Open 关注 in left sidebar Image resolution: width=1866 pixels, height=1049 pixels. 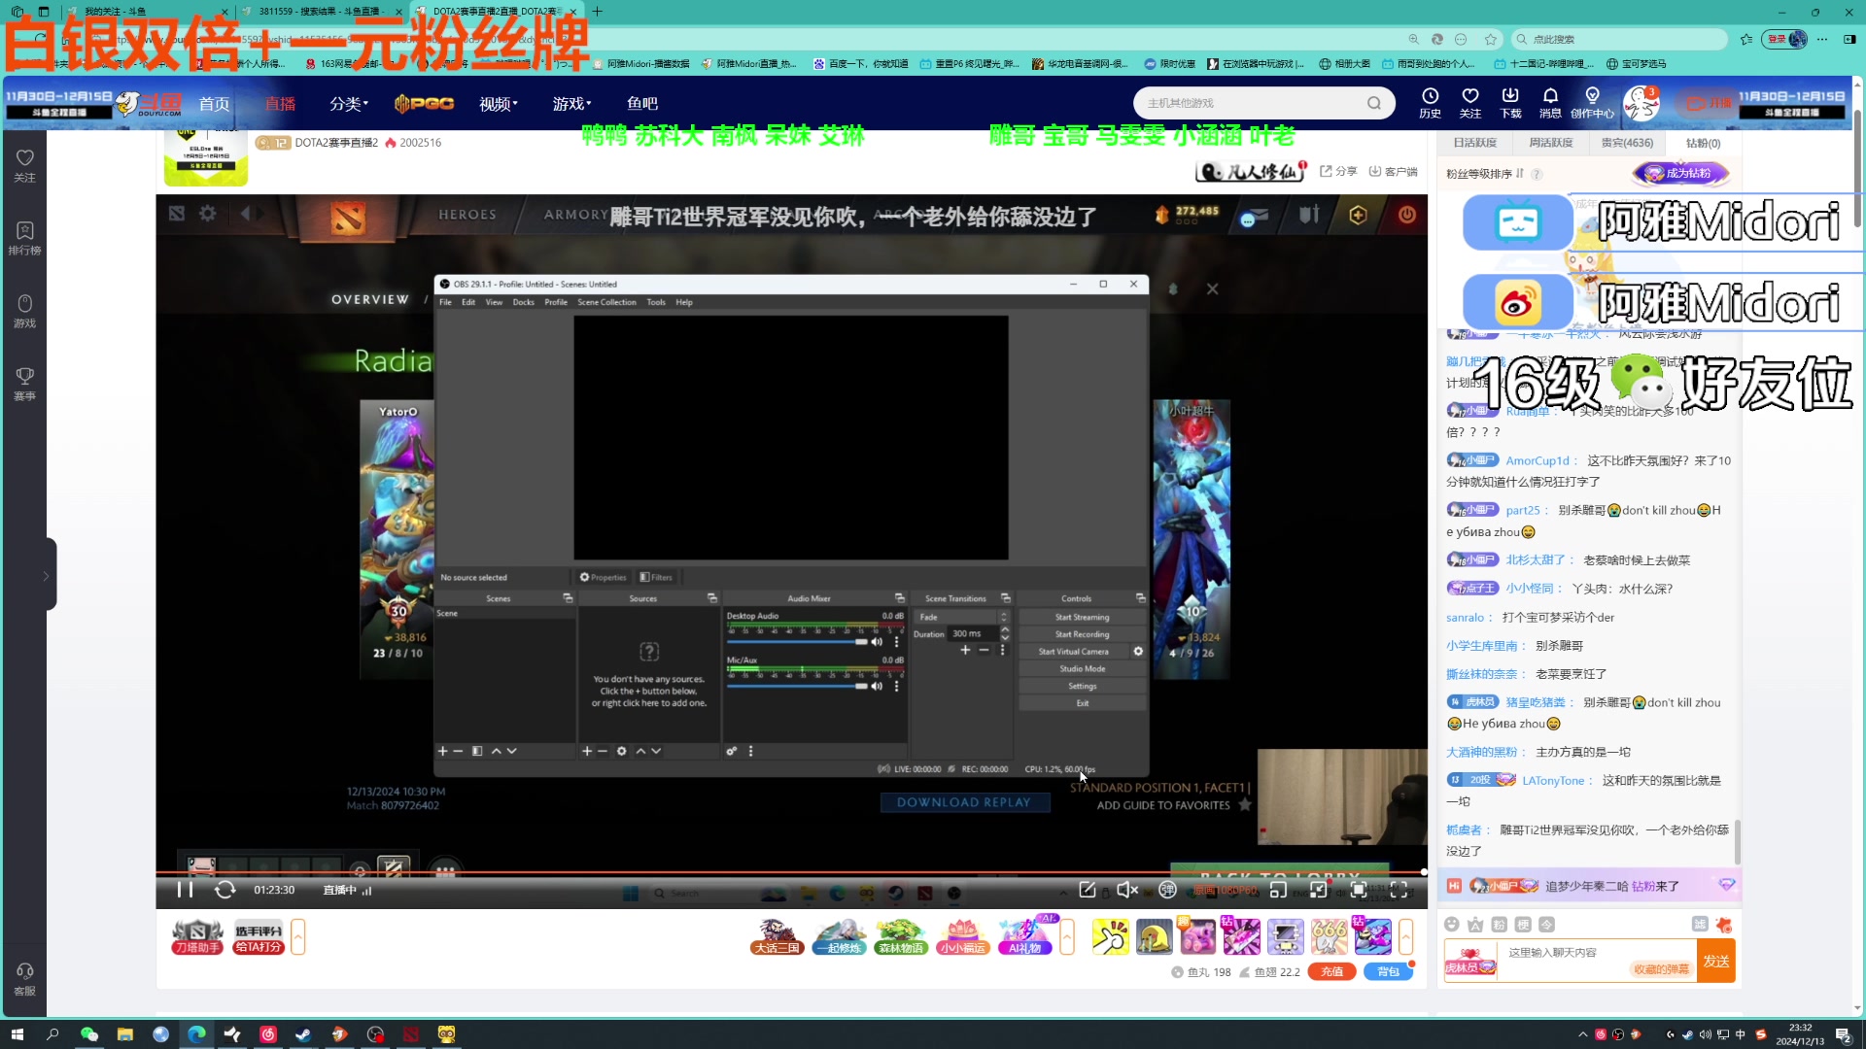(x=24, y=165)
